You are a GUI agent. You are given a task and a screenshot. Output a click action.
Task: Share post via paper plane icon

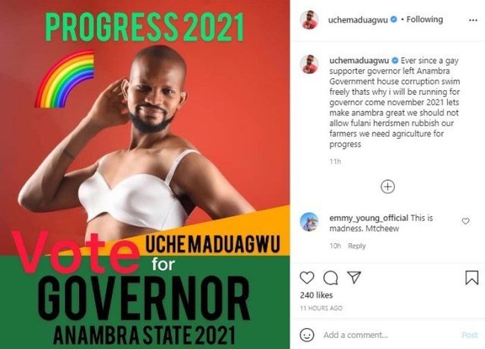pyautogui.click(x=354, y=277)
